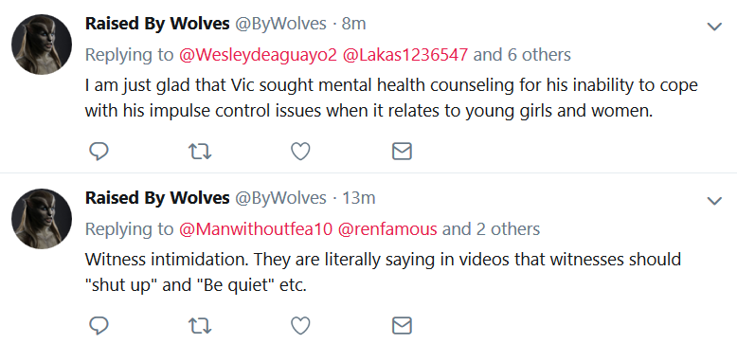Image resolution: width=737 pixels, height=344 pixels.
Task: Open the @Wesleydeaguayo2 profile mention
Action: click(x=258, y=55)
